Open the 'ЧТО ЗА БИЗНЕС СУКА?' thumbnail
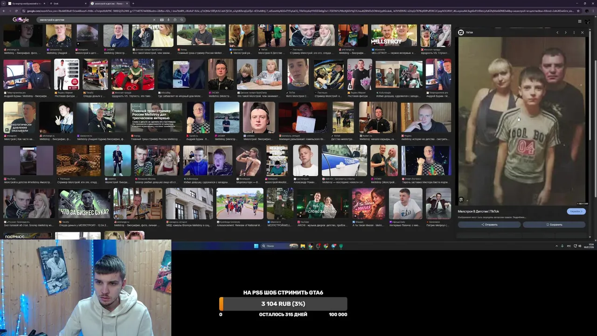This screenshot has width=597, height=336. [x=84, y=203]
